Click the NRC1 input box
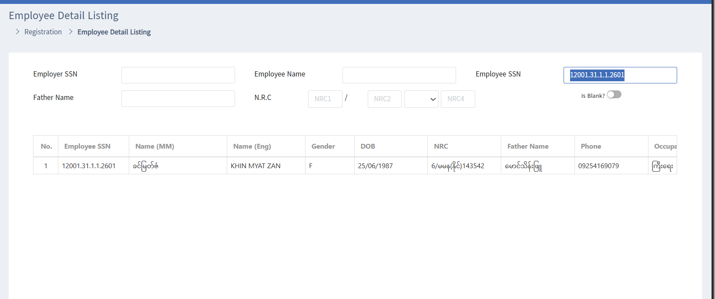This screenshot has height=299, width=715. 325,99
